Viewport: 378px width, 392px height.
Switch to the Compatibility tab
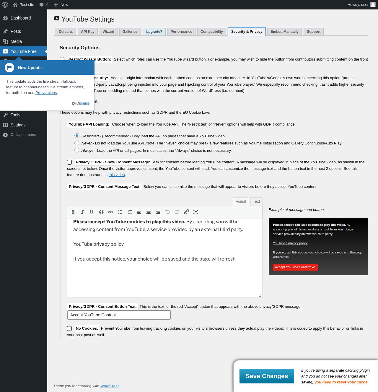click(212, 32)
